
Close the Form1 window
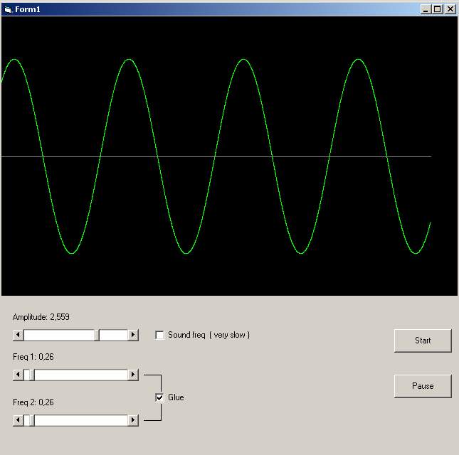tap(449, 9)
